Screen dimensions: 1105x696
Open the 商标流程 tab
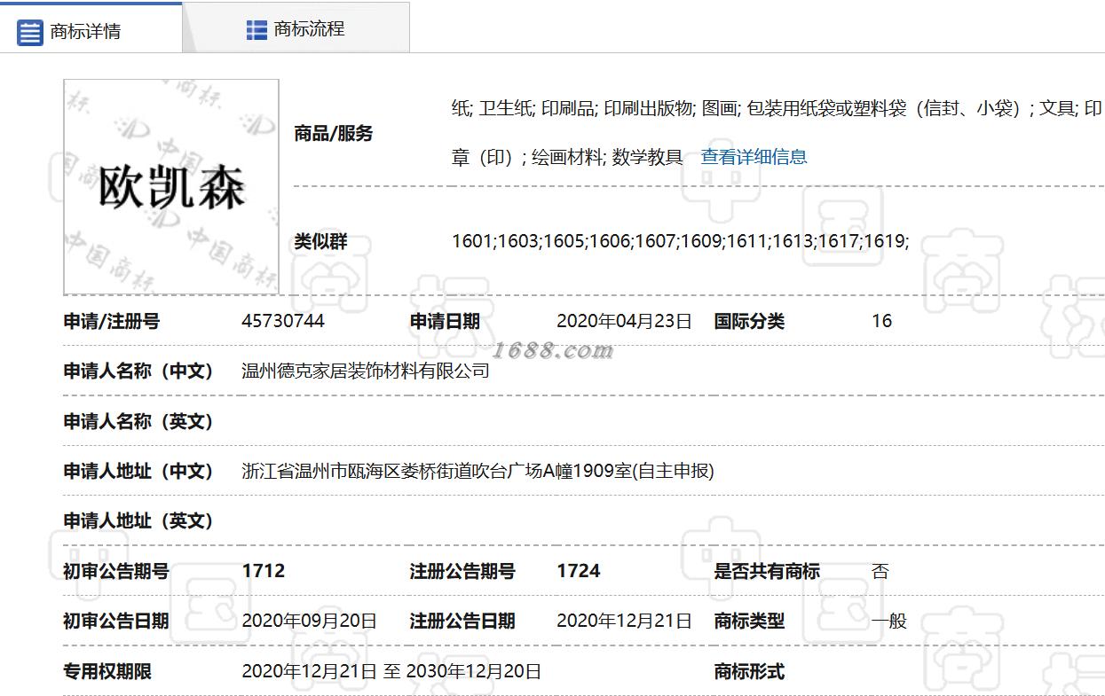[296, 27]
